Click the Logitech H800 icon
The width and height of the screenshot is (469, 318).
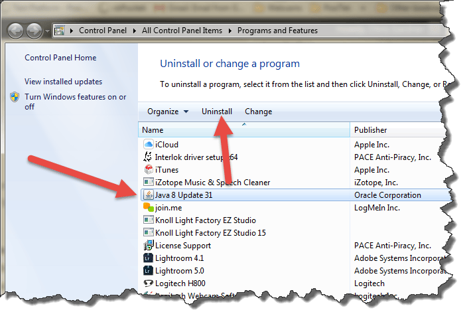point(149,283)
